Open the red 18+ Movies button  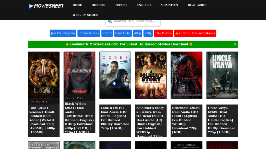click(163, 33)
